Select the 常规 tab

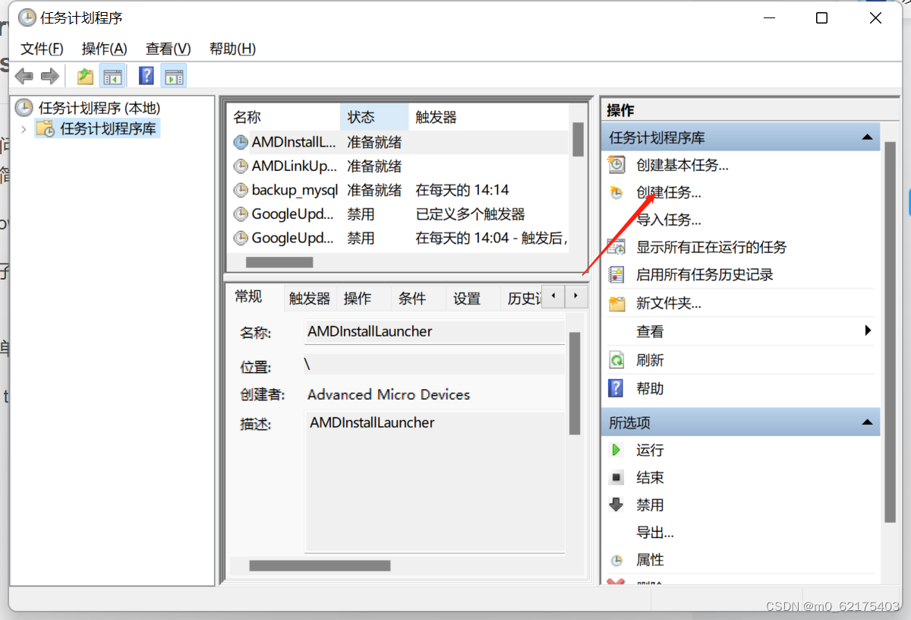coord(248,297)
